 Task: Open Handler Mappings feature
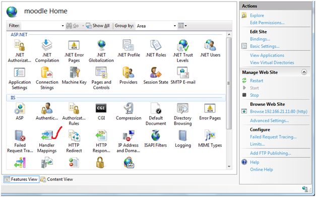tap(47, 141)
